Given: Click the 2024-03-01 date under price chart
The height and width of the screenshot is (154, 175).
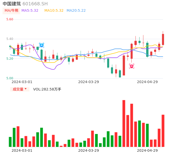Looking at the screenshot, I should coord(22,82).
